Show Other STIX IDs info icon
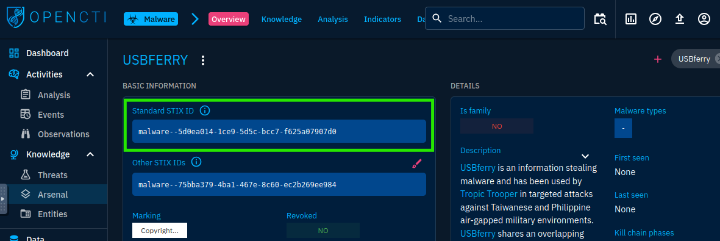Image resolution: width=720 pixels, height=241 pixels. (x=196, y=162)
